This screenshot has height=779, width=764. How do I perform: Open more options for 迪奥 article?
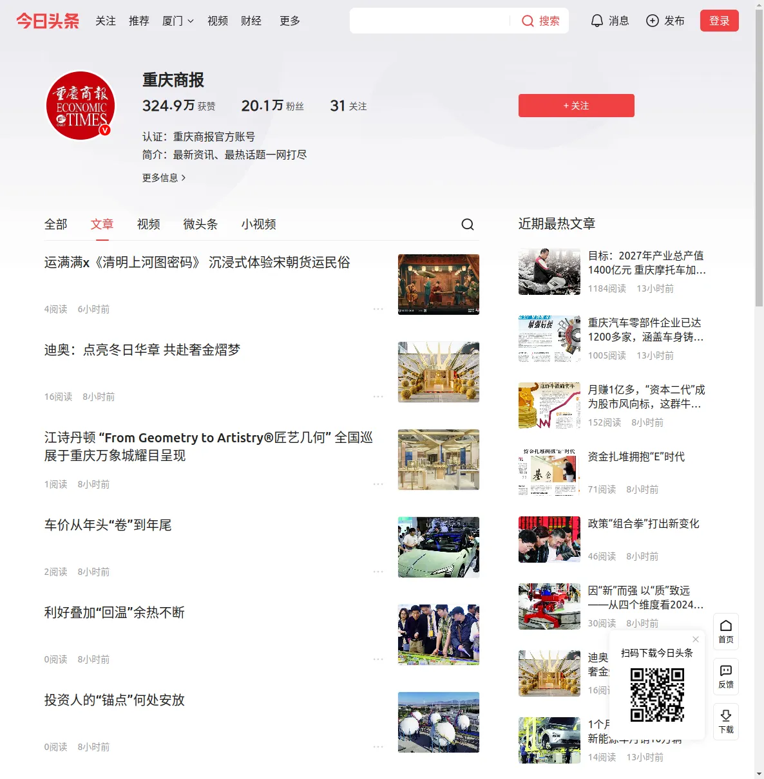(x=378, y=397)
